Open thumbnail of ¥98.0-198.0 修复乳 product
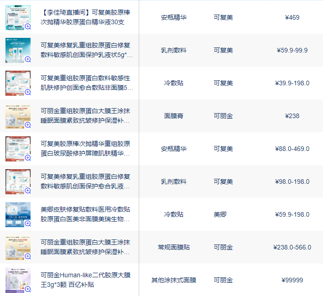Viewport: 323px width, 296px height. tap(18, 182)
